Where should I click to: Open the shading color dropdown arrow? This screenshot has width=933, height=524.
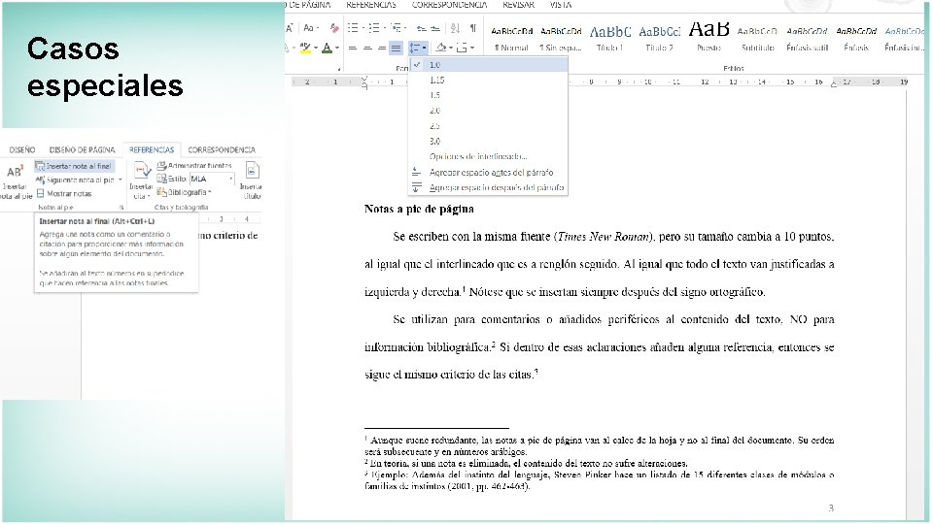[451, 49]
